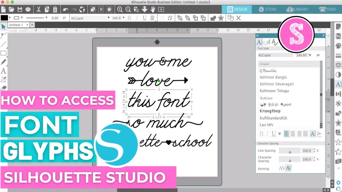The height and width of the screenshot is (192, 342).
Task: Click the circular sync arrows icon
Action: [82, 10]
